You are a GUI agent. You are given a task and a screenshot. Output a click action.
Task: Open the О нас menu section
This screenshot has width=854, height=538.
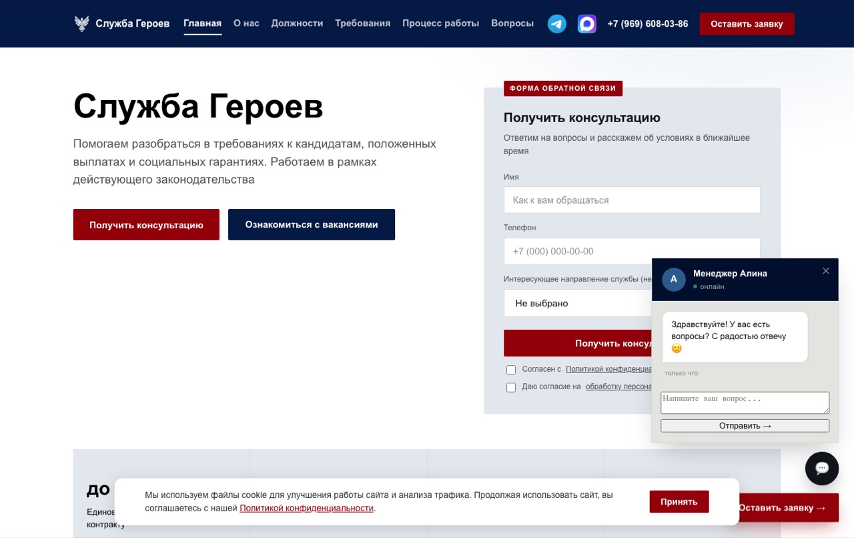246,23
